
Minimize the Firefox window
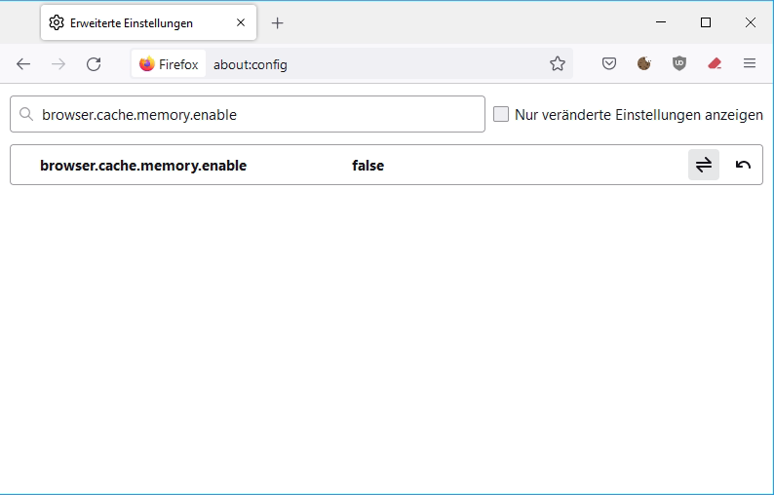[x=661, y=22]
